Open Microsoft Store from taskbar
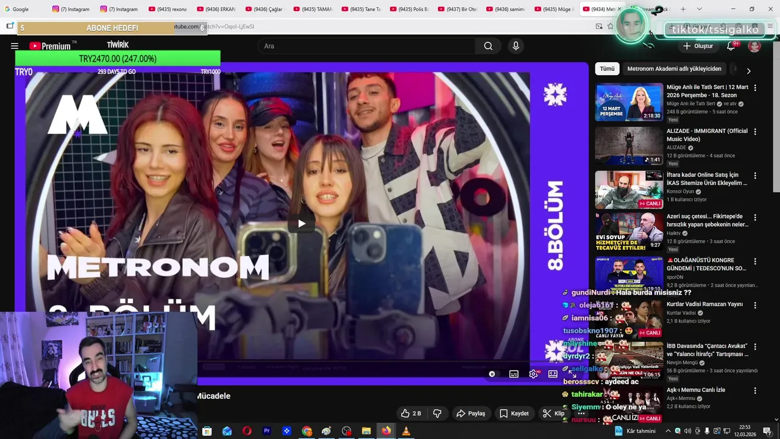This screenshot has height=439, width=780. (x=207, y=431)
